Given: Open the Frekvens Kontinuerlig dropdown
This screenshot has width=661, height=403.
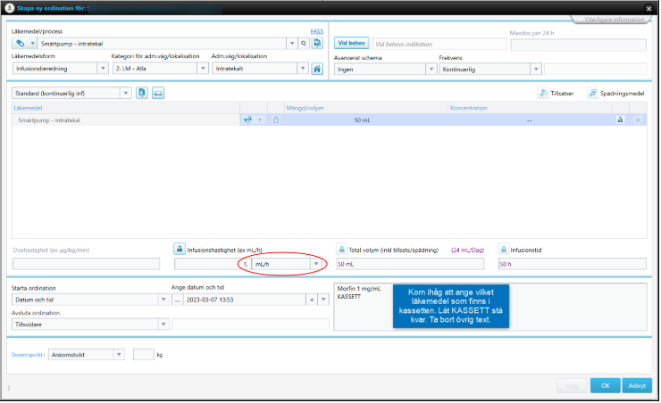Looking at the screenshot, I should 536,69.
